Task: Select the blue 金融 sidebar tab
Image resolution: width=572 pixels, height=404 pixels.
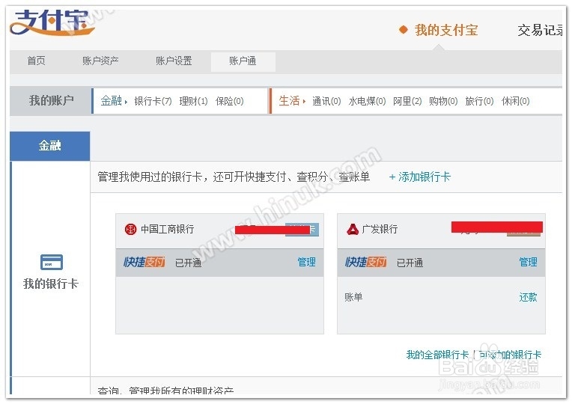Action: [x=50, y=146]
